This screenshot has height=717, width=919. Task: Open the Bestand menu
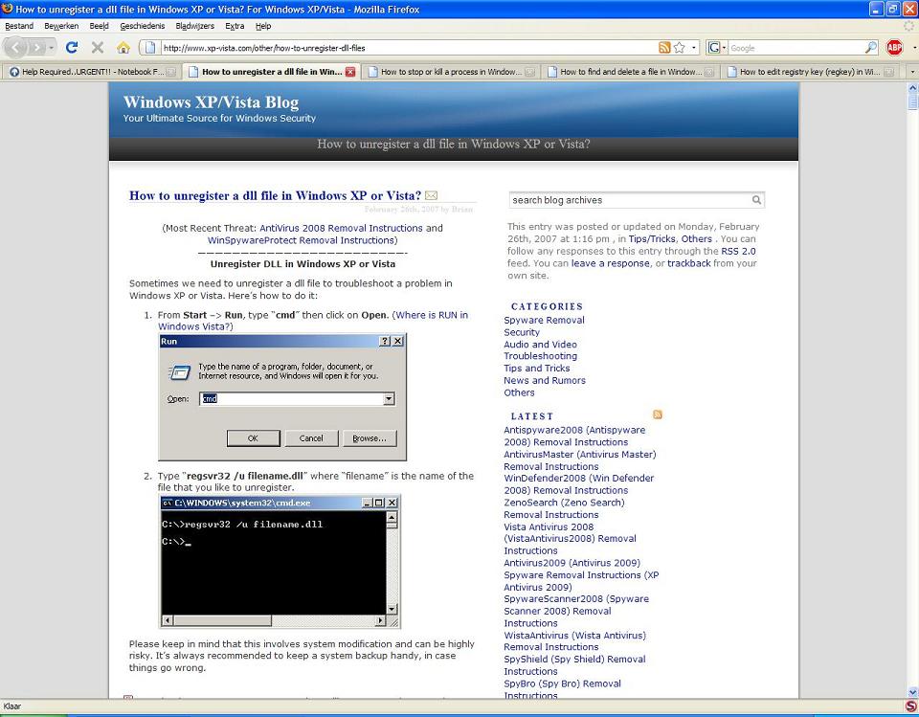[19, 26]
